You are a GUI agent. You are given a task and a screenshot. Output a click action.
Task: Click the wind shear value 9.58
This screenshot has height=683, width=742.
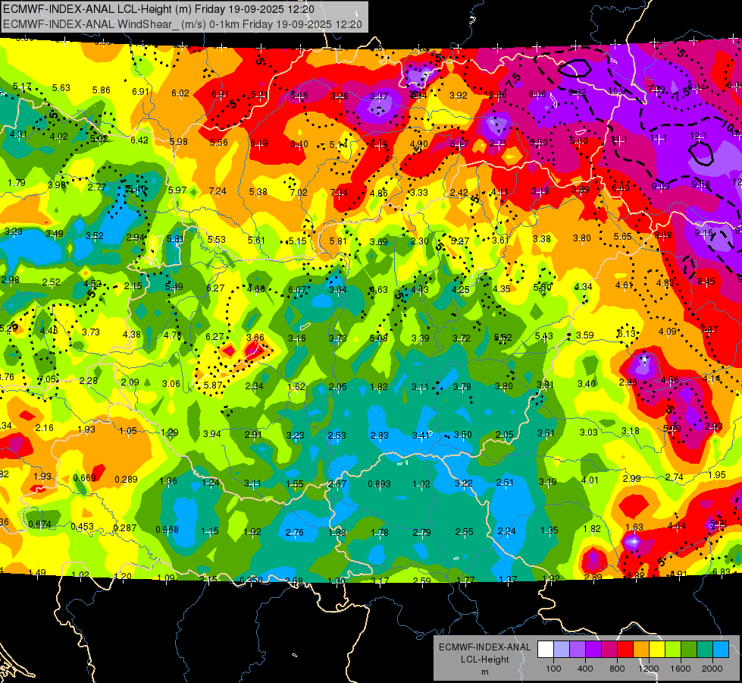pyautogui.click(x=701, y=184)
